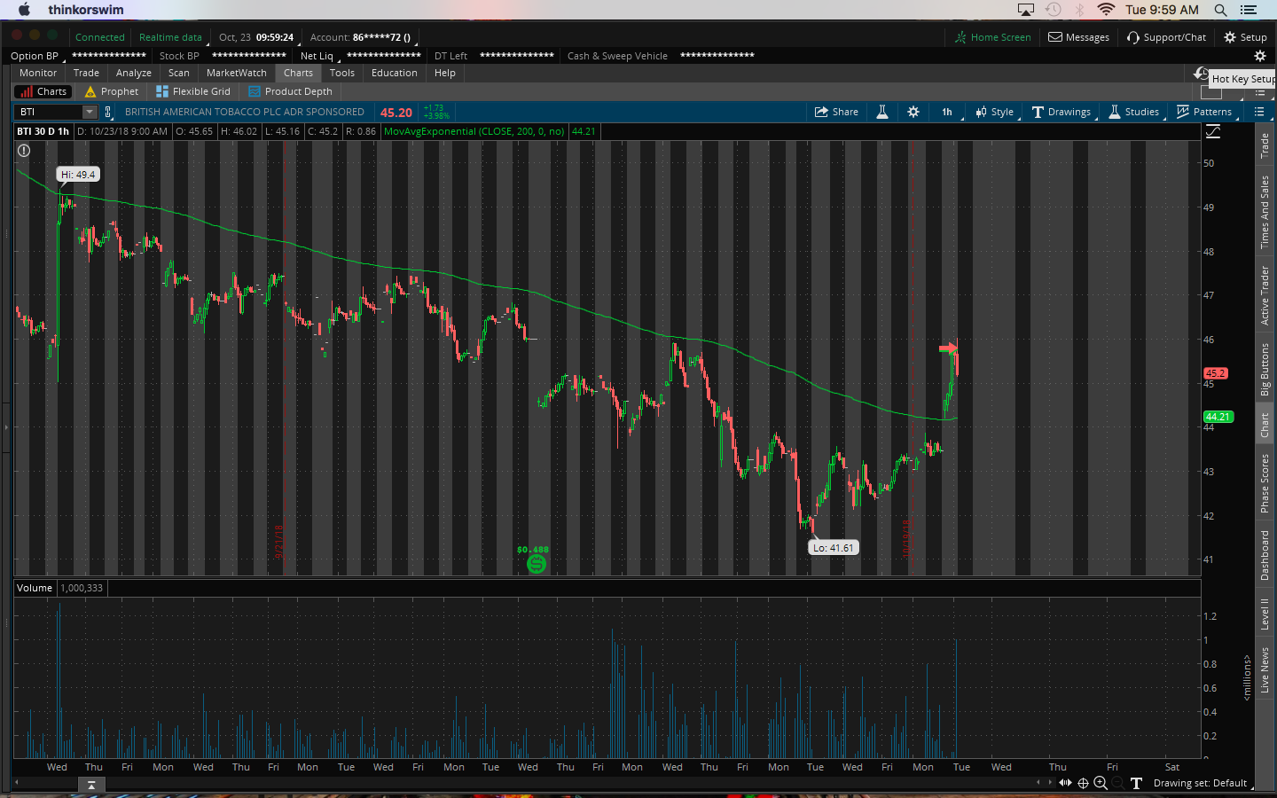The width and height of the screenshot is (1277, 798).
Task: Click the account gear icon below Setup
Action: click(1259, 56)
